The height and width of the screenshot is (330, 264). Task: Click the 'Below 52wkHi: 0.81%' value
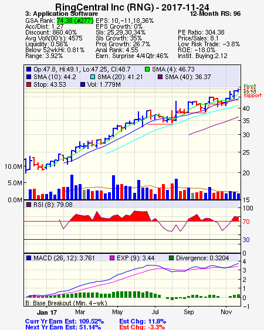pos(55,50)
